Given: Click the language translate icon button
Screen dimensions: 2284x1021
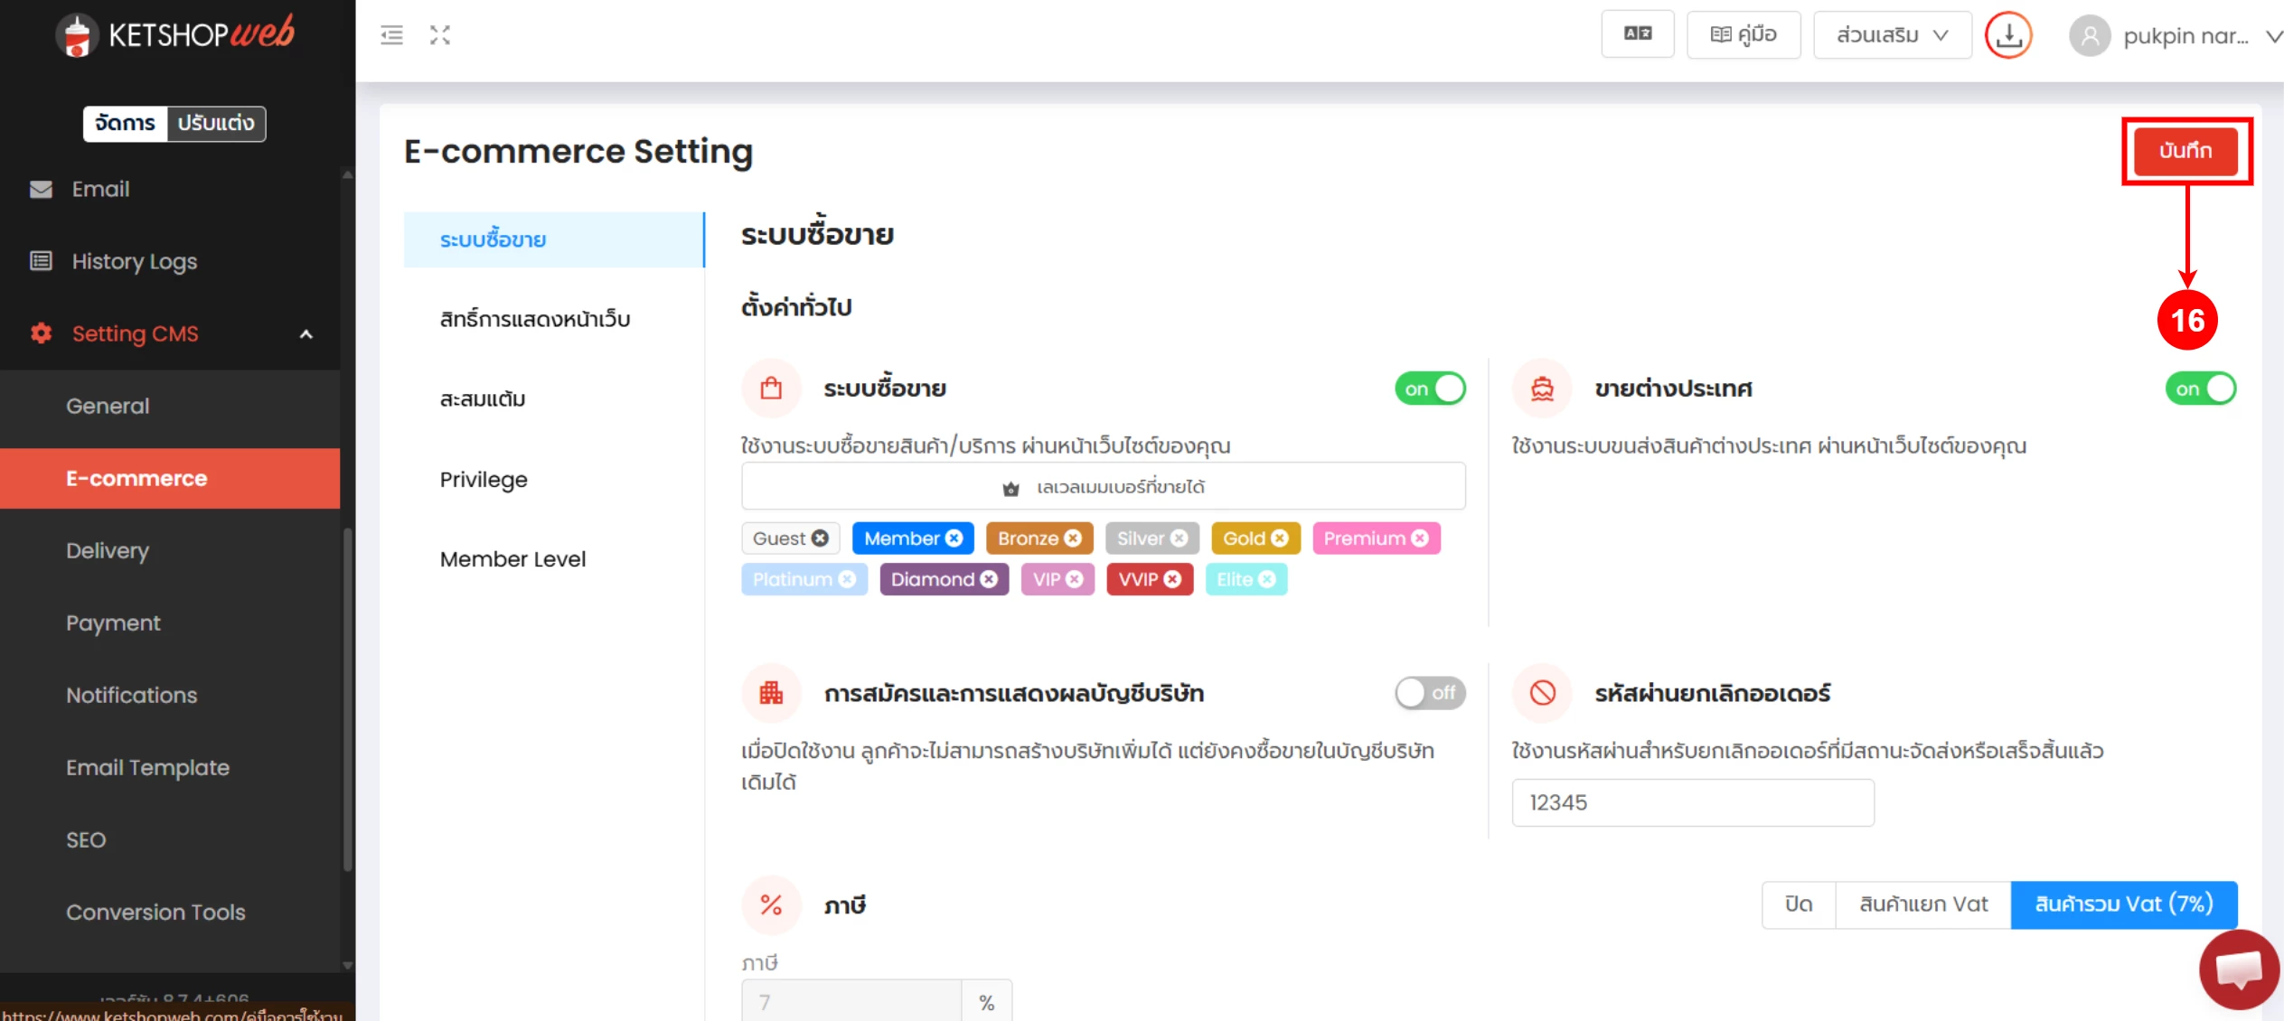Looking at the screenshot, I should pos(1637,34).
